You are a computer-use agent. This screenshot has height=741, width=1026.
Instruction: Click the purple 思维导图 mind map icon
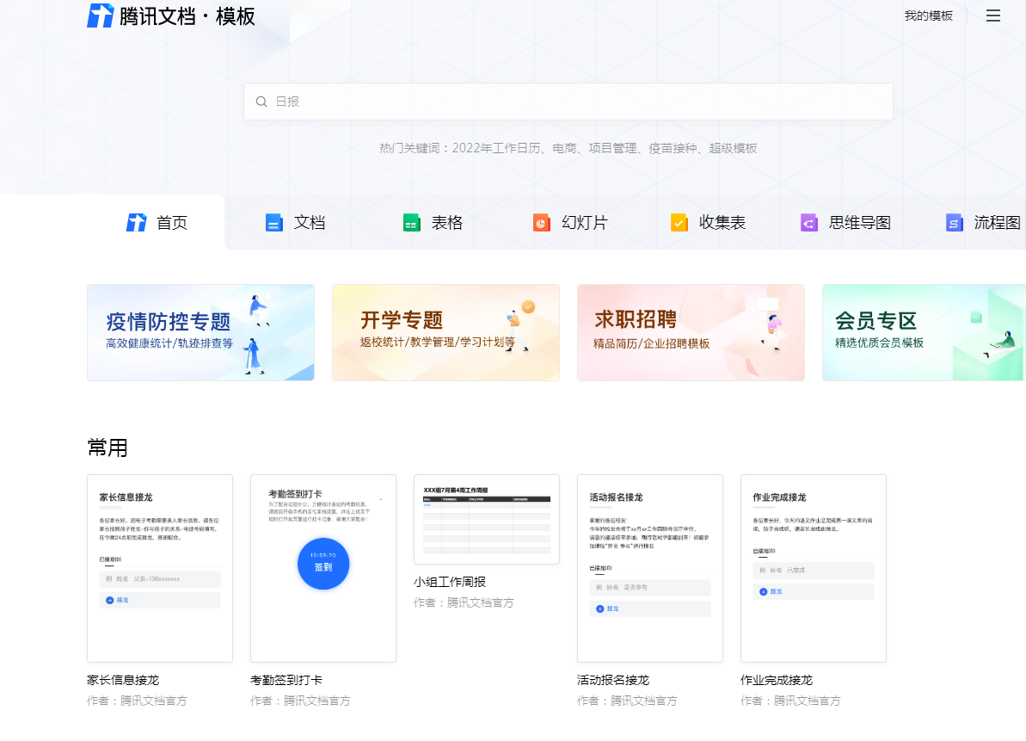click(809, 223)
